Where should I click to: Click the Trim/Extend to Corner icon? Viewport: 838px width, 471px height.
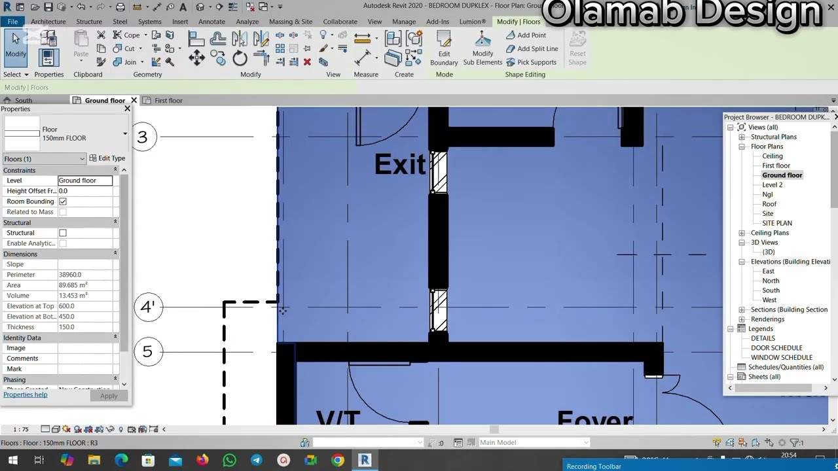(261, 59)
